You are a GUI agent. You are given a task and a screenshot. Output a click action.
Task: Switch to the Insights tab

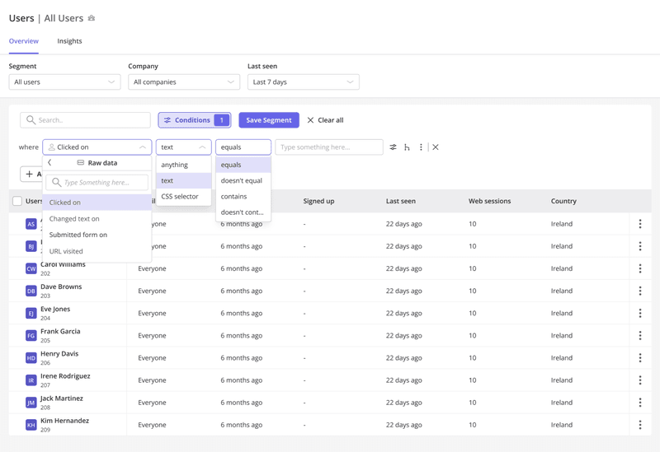[69, 41]
